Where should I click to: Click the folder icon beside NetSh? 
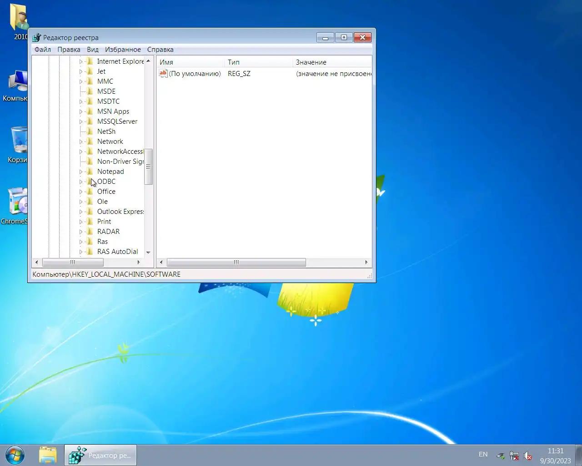[x=90, y=132]
